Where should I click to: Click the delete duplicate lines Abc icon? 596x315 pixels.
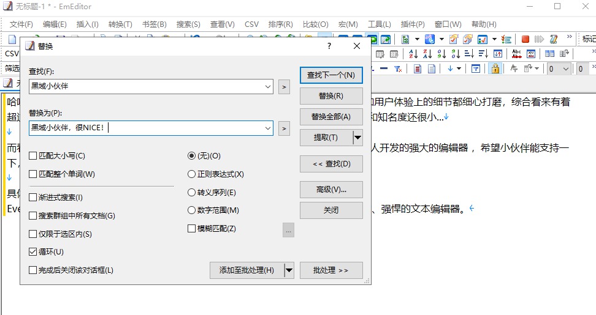[516, 54]
